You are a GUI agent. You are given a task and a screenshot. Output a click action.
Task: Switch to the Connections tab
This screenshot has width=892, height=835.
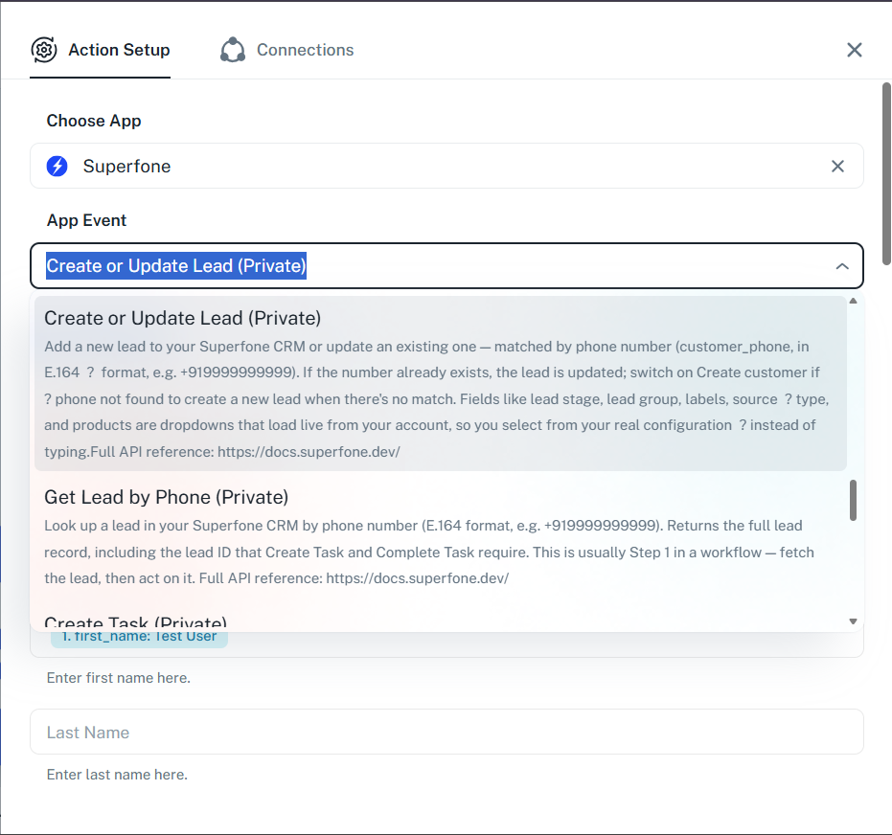point(286,50)
